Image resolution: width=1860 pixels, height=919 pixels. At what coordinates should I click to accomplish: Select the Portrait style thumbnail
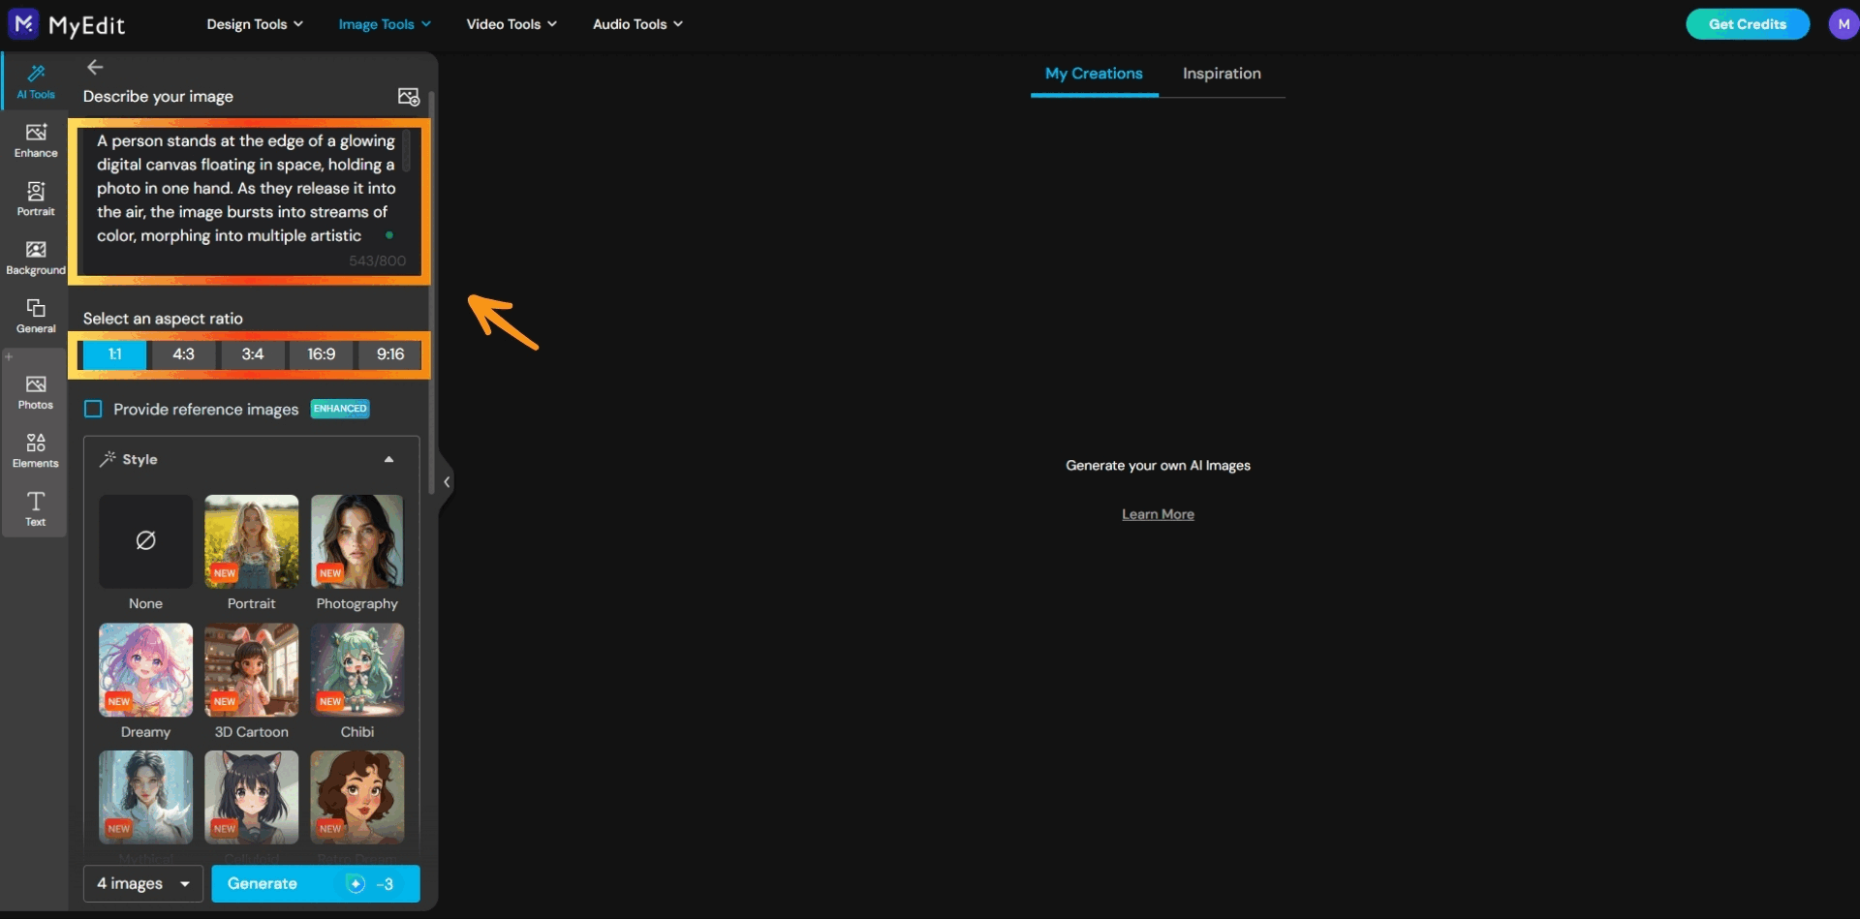(252, 541)
